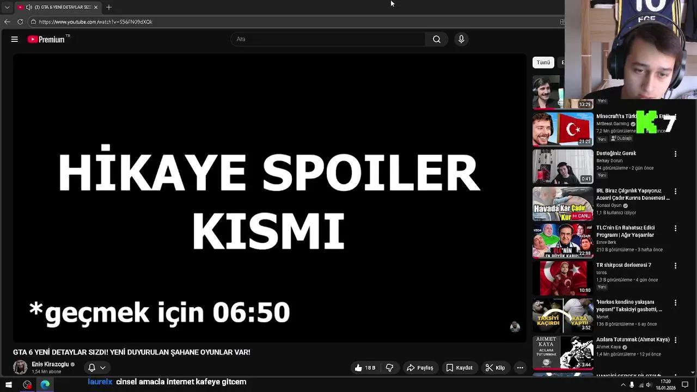Screen dimensions: 697x392
Task: Open IRL Biraz Çılgınlık Yapıyoruz title
Action: coord(633,194)
